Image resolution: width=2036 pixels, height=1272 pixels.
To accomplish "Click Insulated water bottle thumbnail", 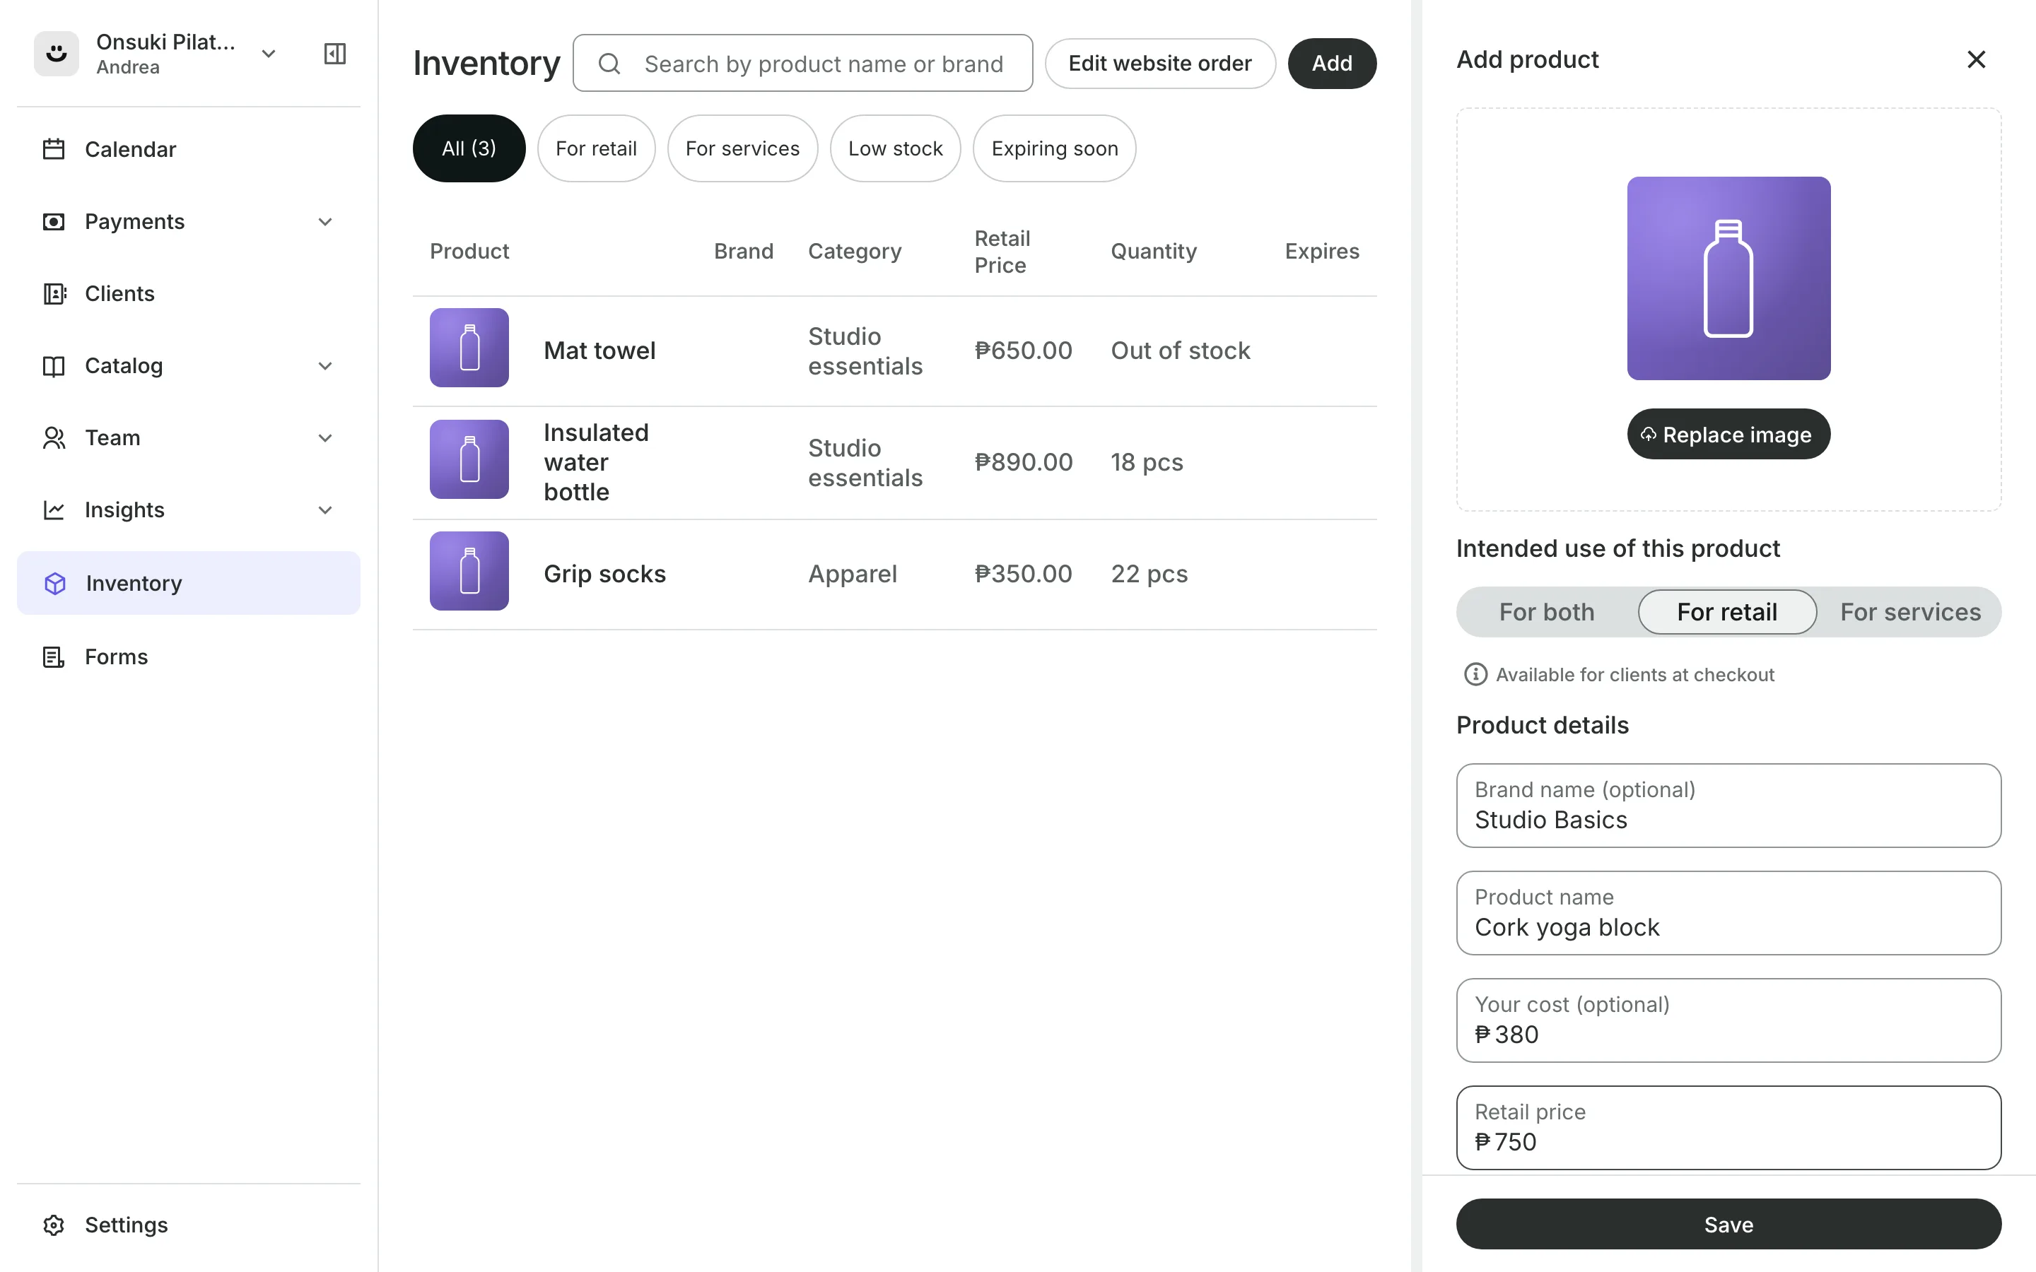I will click(469, 459).
